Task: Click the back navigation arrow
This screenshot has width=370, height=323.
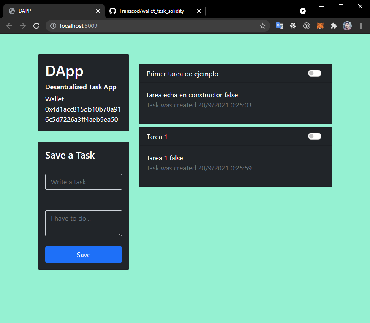Action: tap(9, 26)
